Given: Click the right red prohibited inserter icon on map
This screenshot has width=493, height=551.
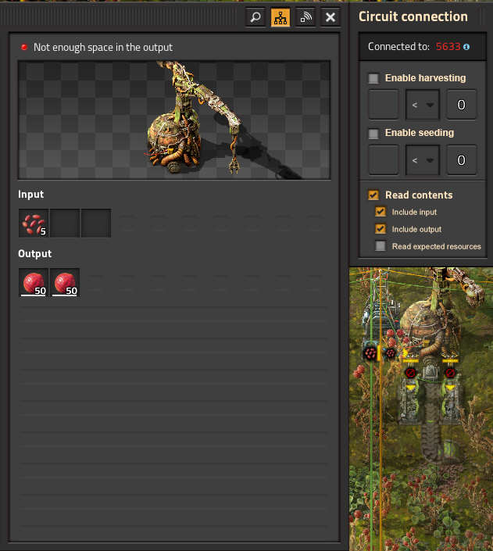Looking at the screenshot, I should click(450, 373).
